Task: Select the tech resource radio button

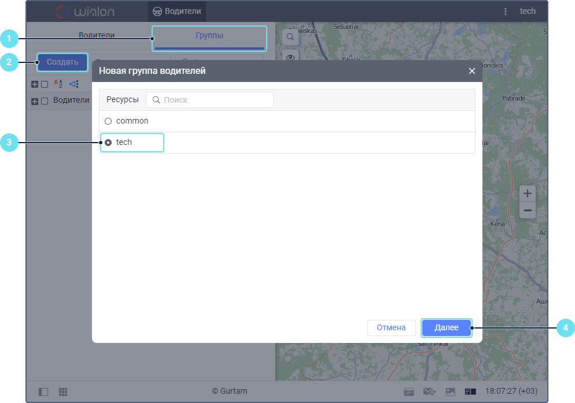Action: click(x=108, y=143)
